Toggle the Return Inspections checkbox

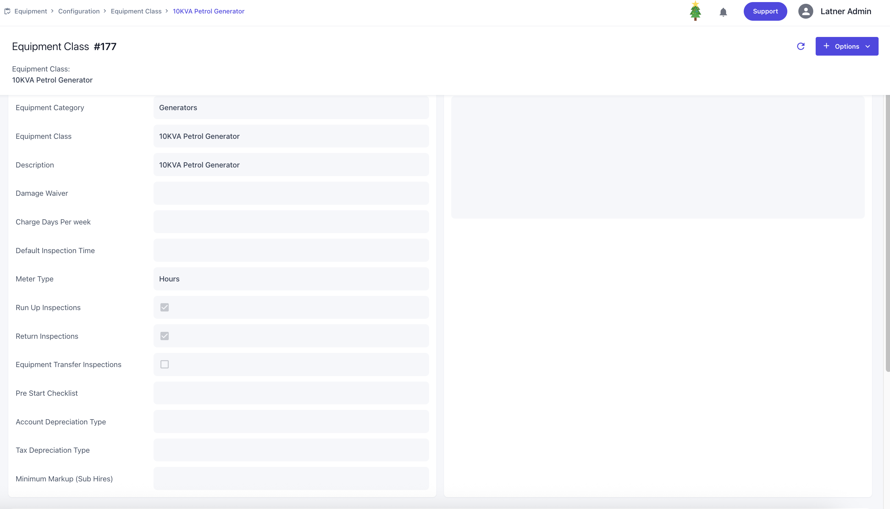click(x=165, y=336)
